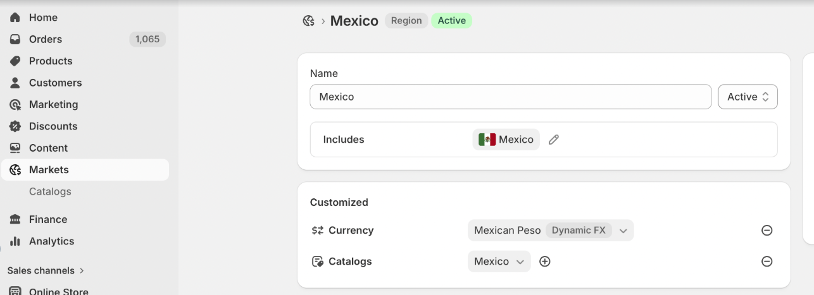
Task: Click the Home icon in sidebar
Action: (15, 18)
